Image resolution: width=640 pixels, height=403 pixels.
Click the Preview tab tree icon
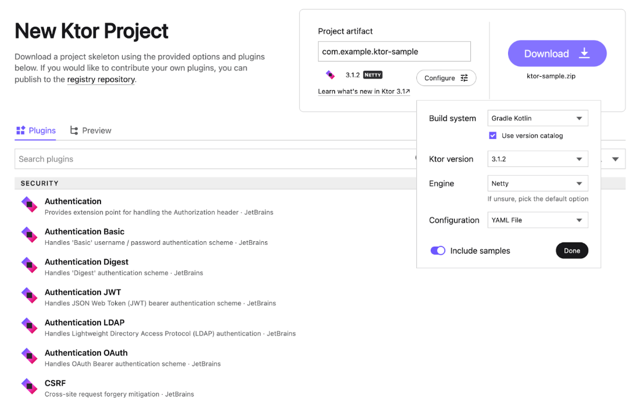74,130
